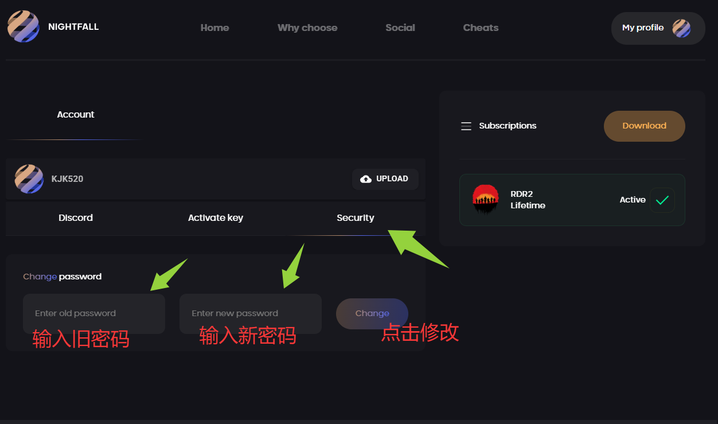This screenshot has width=718, height=424.
Task: Select the Security tab
Action: pos(356,218)
